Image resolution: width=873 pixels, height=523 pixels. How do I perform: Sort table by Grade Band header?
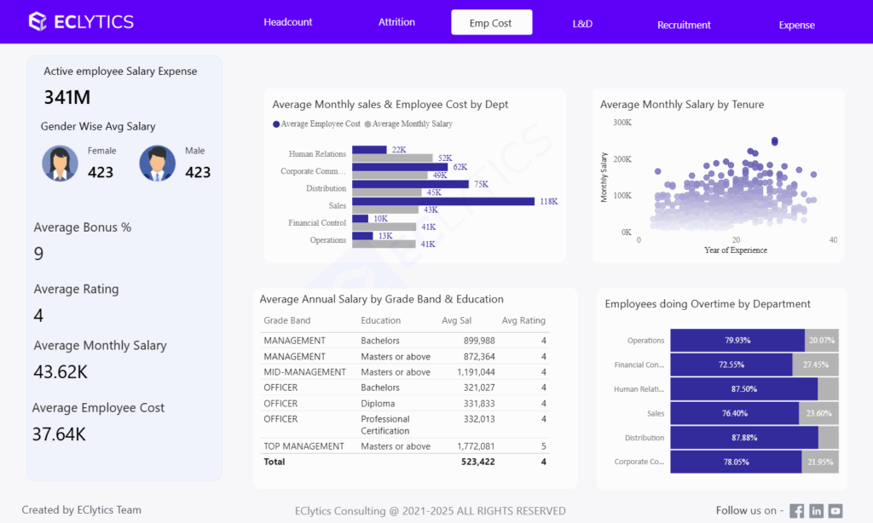pyautogui.click(x=287, y=321)
